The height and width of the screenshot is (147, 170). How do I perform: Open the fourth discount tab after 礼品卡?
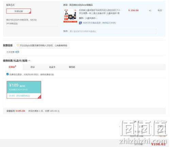click(72, 67)
